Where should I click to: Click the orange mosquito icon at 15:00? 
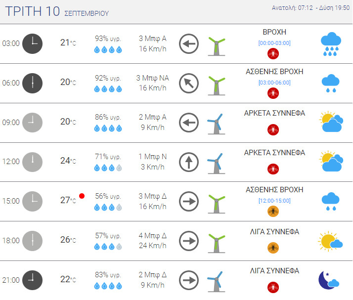273,212
